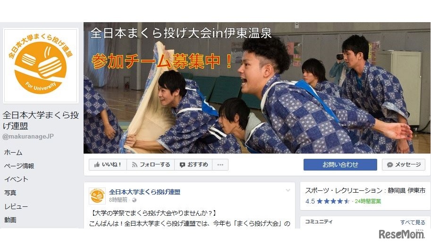The width and height of the screenshot is (431, 245).
Task: Open the 動画 videos section
Action: tap(10, 220)
